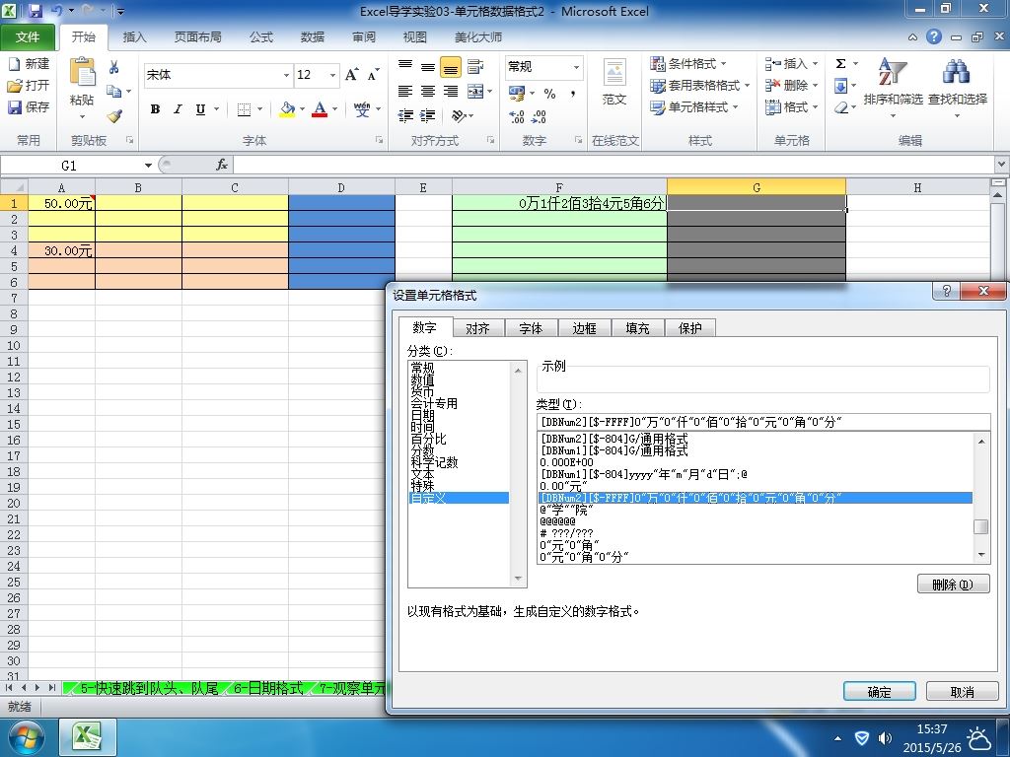Click the Fill down icon
The image size is (1010, 757).
tap(840, 86)
